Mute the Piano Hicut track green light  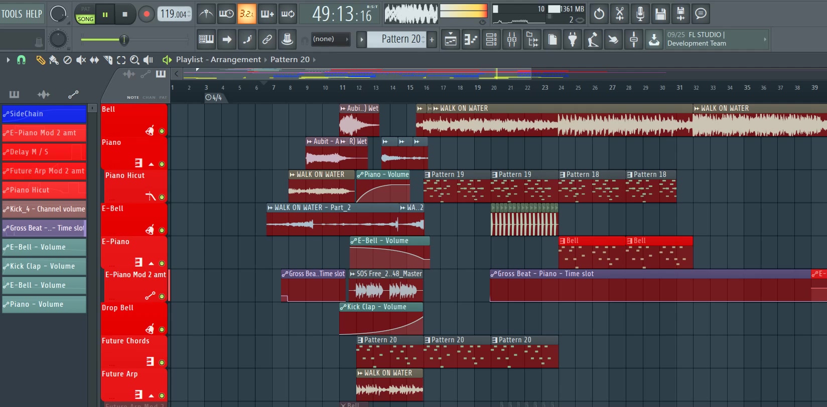pos(162,197)
